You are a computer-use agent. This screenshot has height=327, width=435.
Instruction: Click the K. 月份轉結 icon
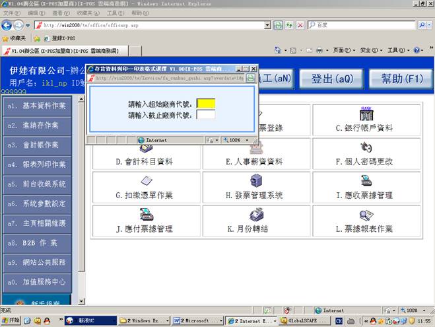click(255, 214)
